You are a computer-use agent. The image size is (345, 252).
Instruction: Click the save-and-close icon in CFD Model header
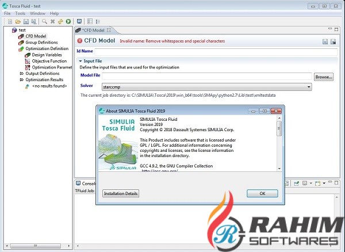[333, 41]
